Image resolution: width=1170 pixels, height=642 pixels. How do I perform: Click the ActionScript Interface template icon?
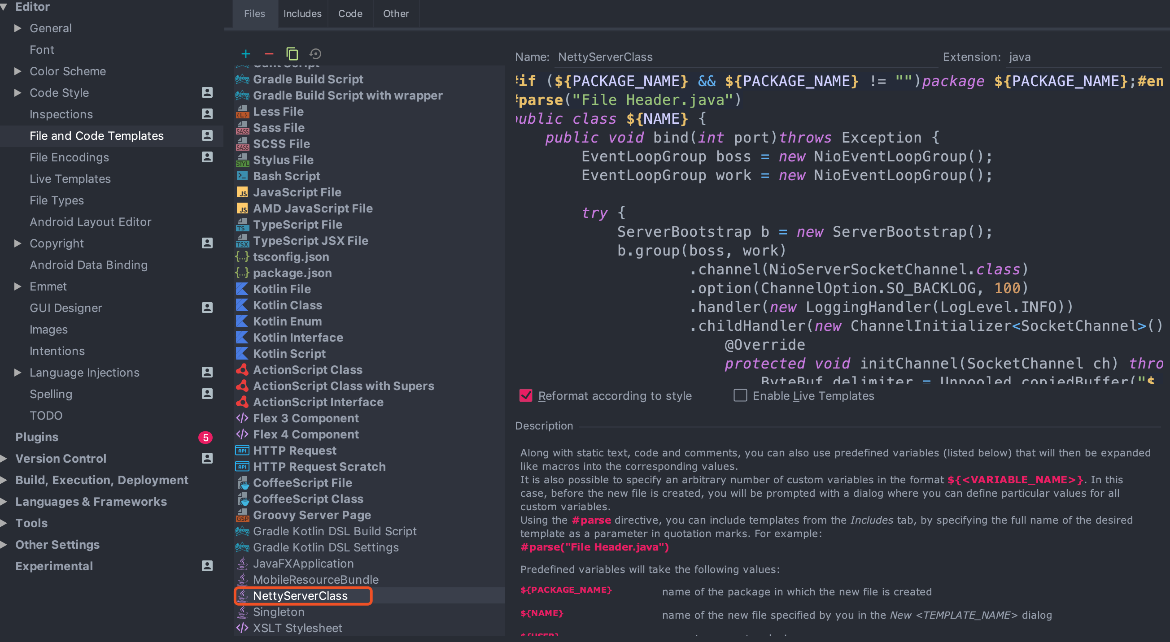pos(242,402)
